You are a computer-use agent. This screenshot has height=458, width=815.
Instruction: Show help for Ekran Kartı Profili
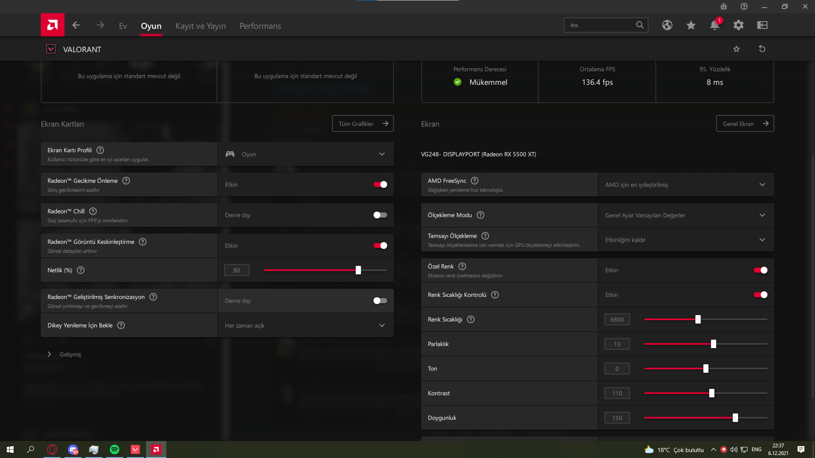point(100,150)
